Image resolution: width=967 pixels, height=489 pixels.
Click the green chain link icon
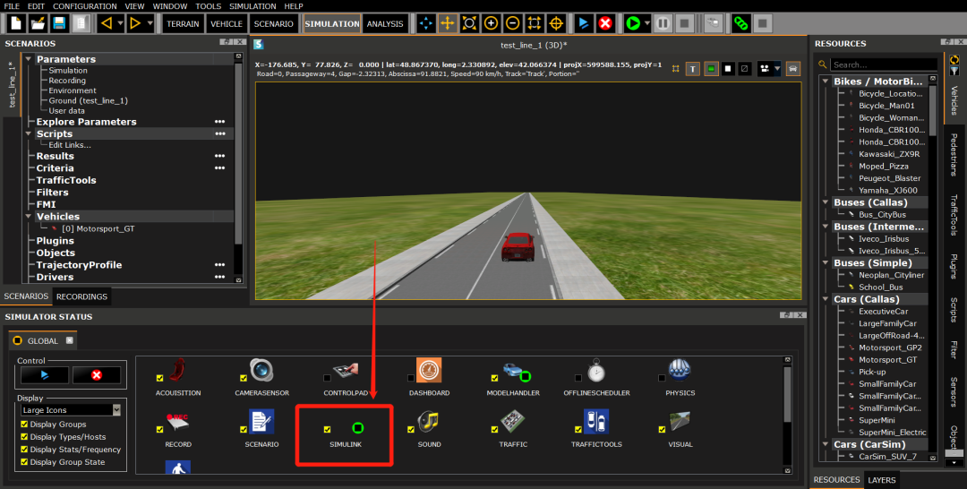pyautogui.click(x=740, y=23)
